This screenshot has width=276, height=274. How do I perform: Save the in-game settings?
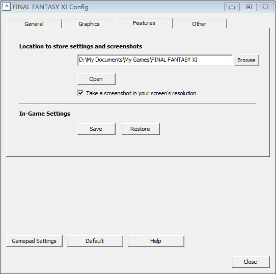coord(96,129)
